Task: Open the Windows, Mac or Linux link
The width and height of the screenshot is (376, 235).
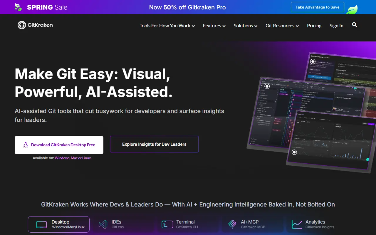Action: coord(73,158)
